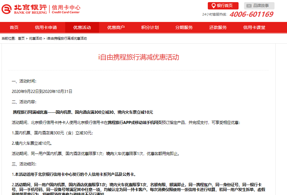The image size is (287, 195).
Task: Open the 优惠商户 navigation item
Action: click(x=116, y=27)
